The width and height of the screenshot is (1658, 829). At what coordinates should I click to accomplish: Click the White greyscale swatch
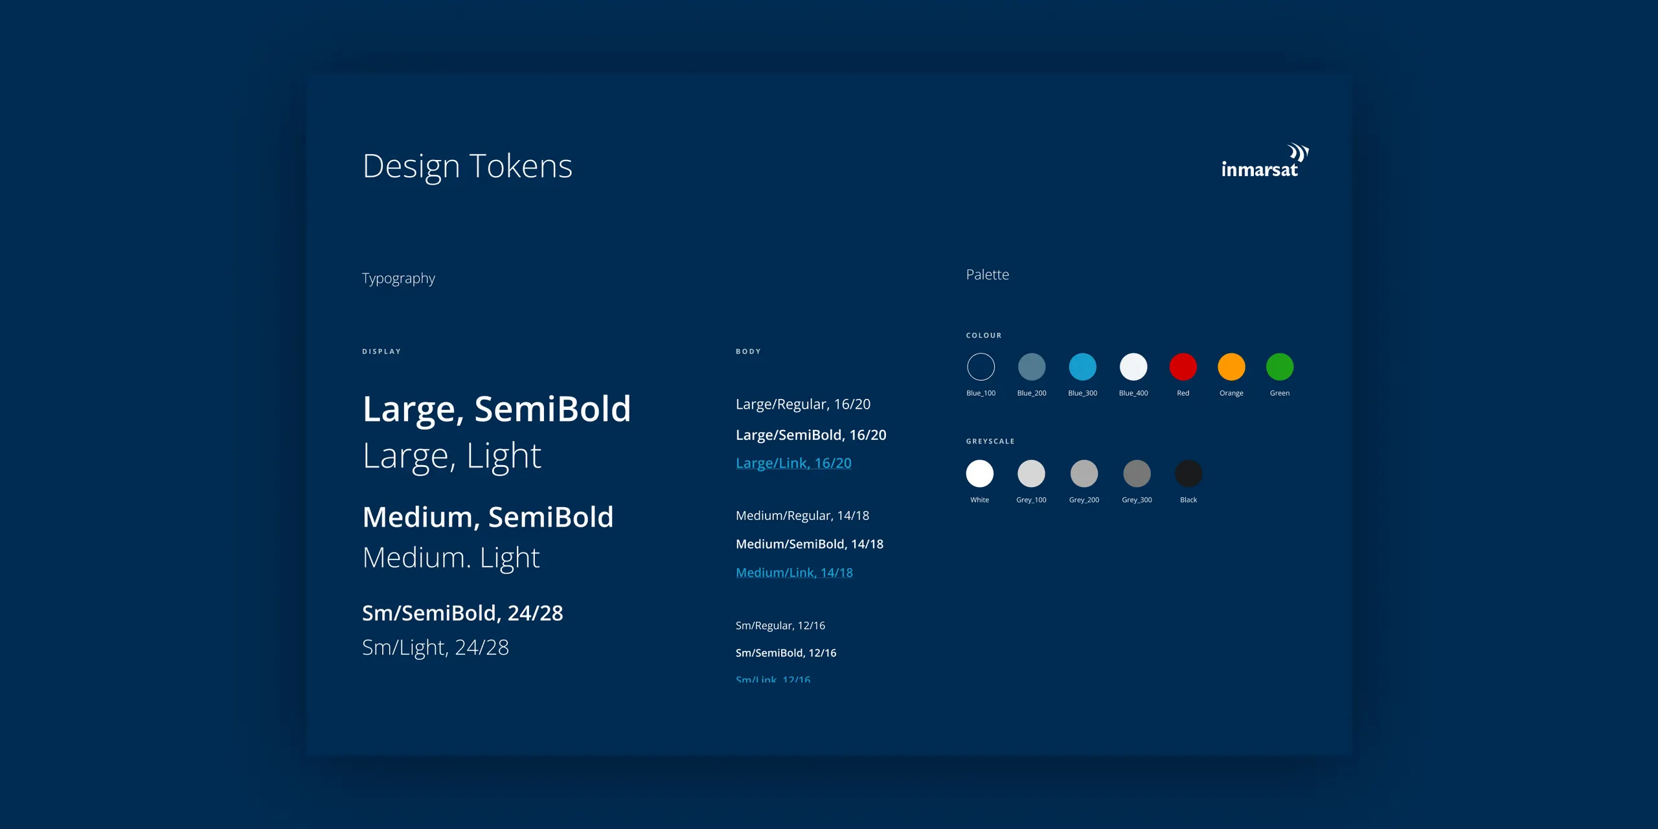coord(977,473)
